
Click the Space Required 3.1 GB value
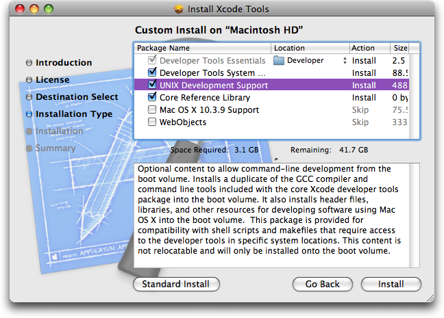247,150
